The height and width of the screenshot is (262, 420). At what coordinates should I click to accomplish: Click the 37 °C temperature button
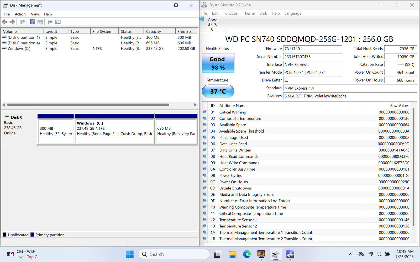218,91
